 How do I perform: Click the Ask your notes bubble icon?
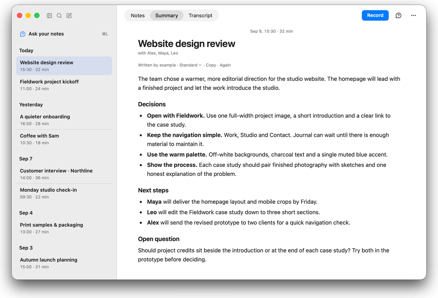[23, 34]
